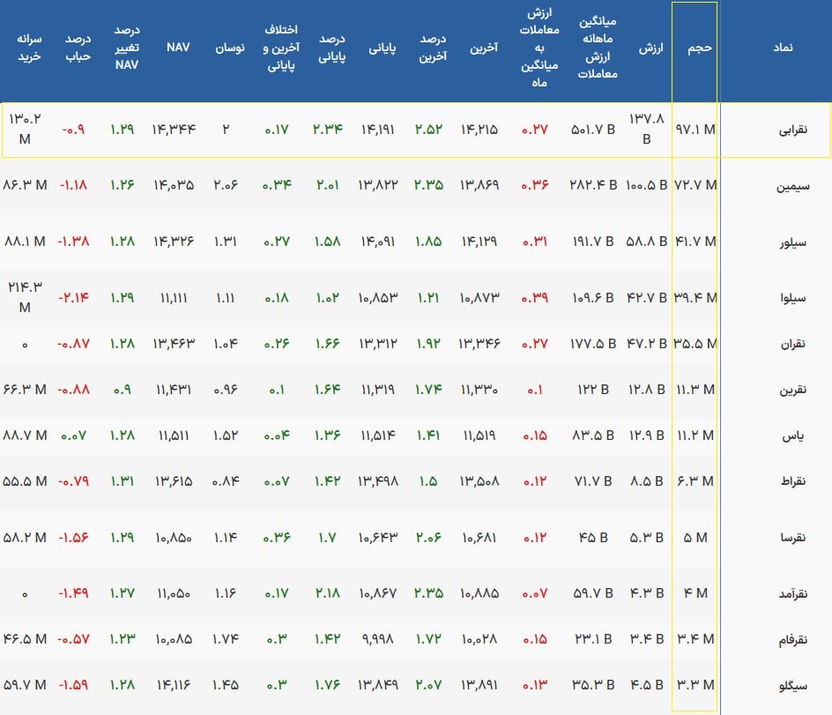Select the نقرآمد symbol name

click(792, 593)
